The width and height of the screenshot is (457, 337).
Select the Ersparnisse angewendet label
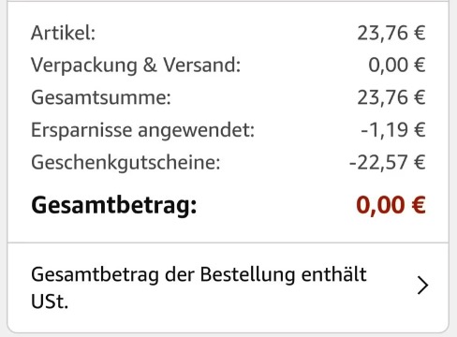tap(142, 130)
